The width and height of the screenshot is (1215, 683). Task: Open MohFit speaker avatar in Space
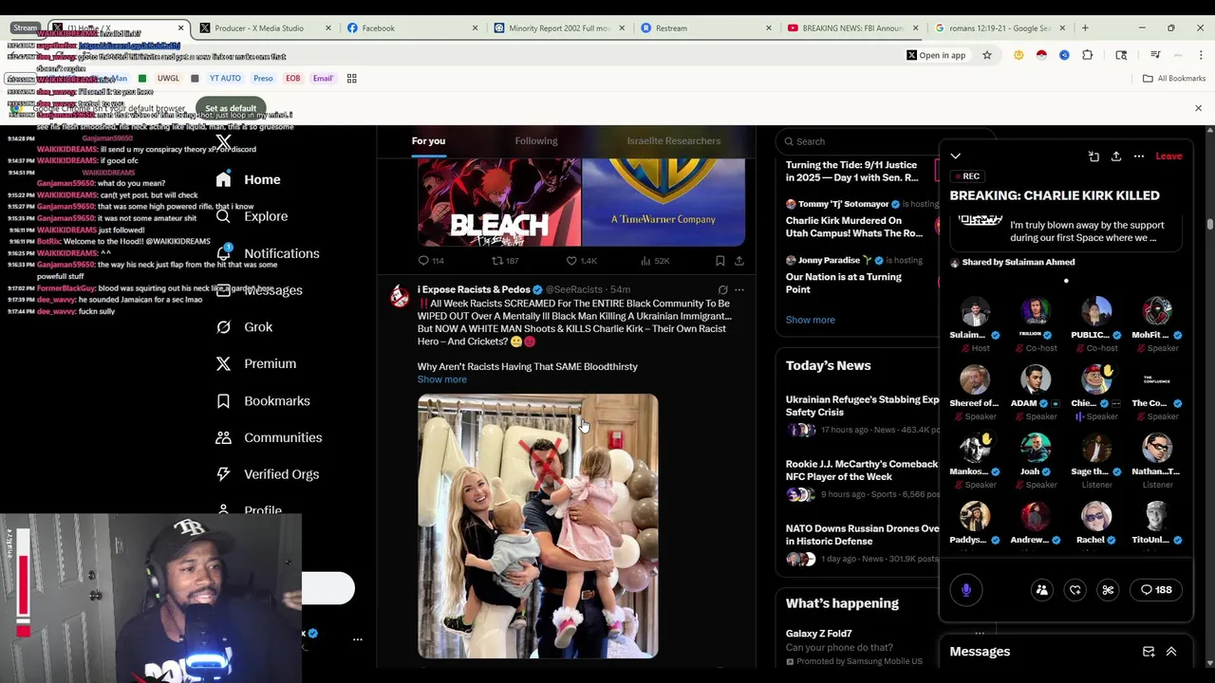pyautogui.click(x=1157, y=312)
